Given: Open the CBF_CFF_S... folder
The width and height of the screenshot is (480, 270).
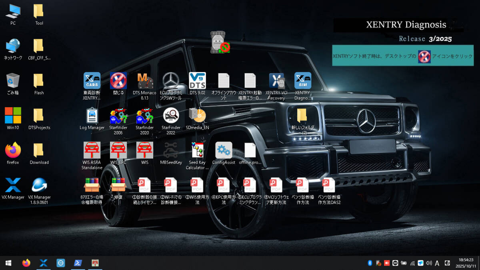Looking at the screenshot, I should (39, 49).
